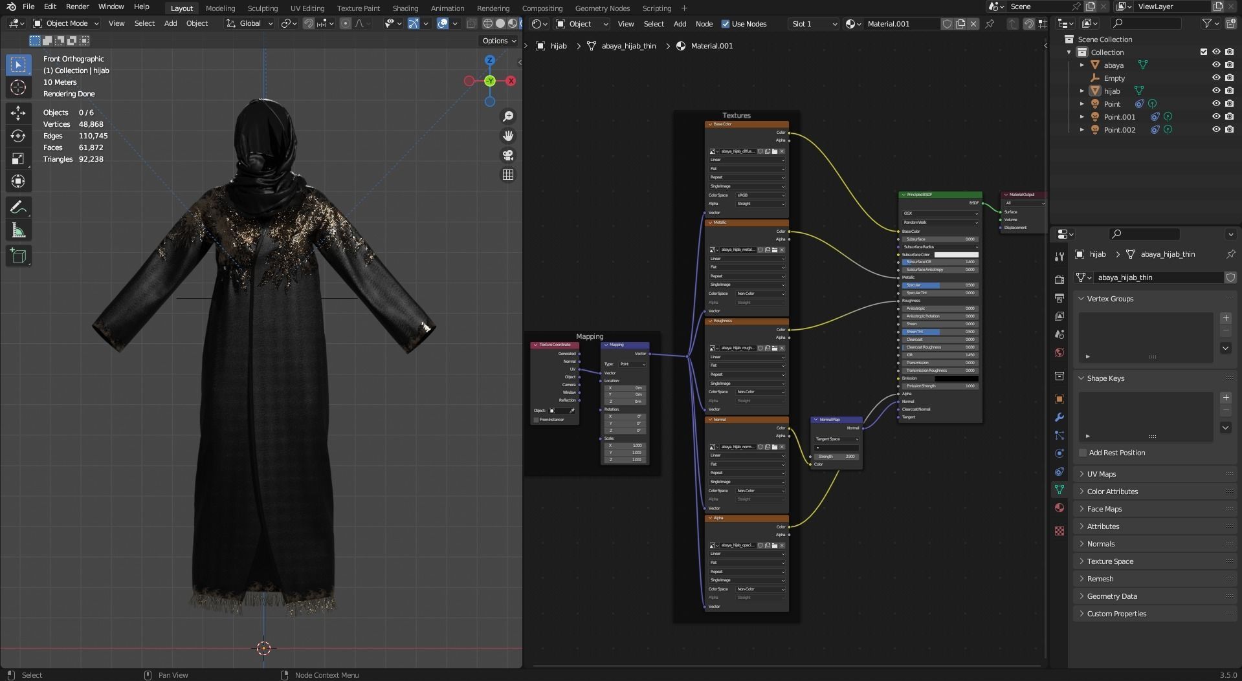Switch to the Shading workspace tab
This screenshot has width=1242, height=681.
point(405,8)
